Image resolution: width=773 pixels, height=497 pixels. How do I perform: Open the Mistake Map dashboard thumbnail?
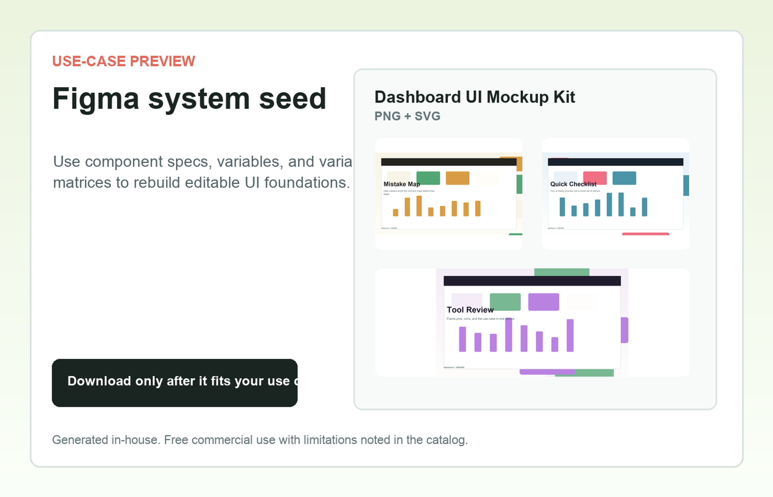(449, 194)
